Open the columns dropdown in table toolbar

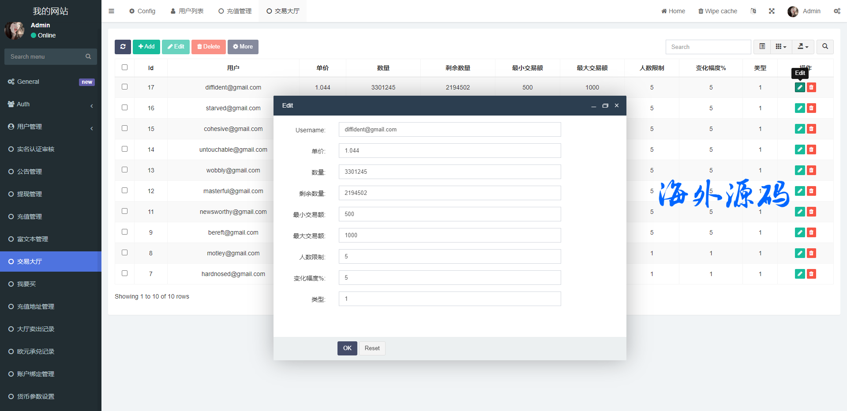click(x=781, y=47)
